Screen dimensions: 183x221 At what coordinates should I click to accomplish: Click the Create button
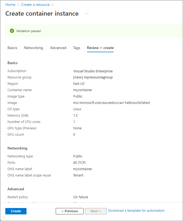tap(16, 211)
